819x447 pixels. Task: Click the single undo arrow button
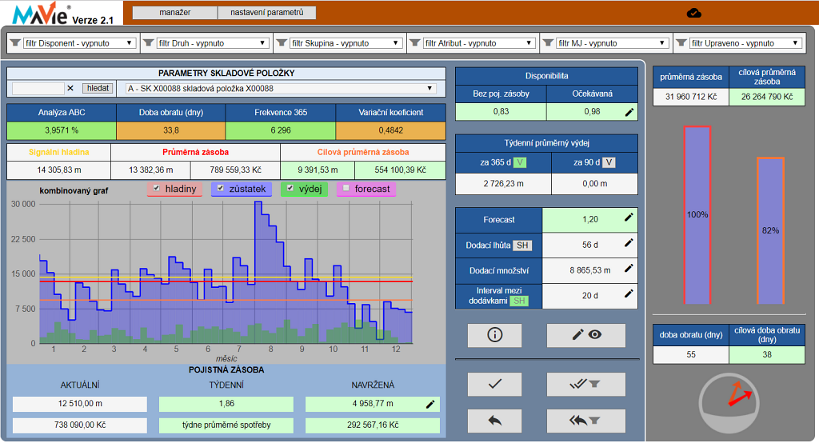click(x=494, y=421)
